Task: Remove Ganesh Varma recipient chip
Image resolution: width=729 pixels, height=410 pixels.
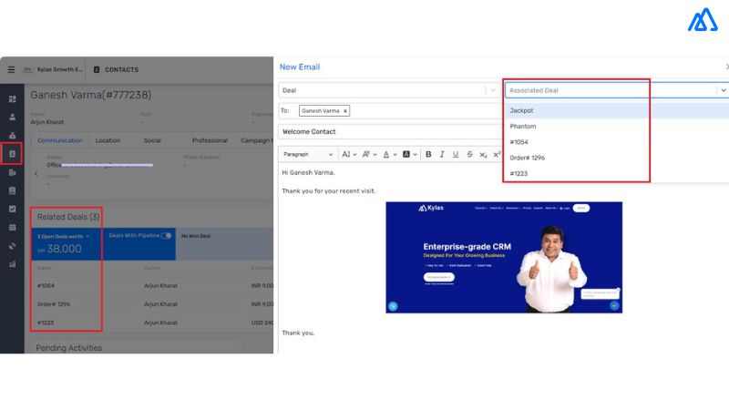Action: (345, 111)
